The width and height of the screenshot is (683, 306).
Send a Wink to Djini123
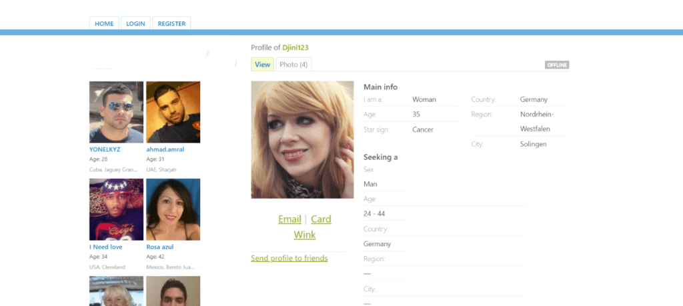click(x=305, y=235)
